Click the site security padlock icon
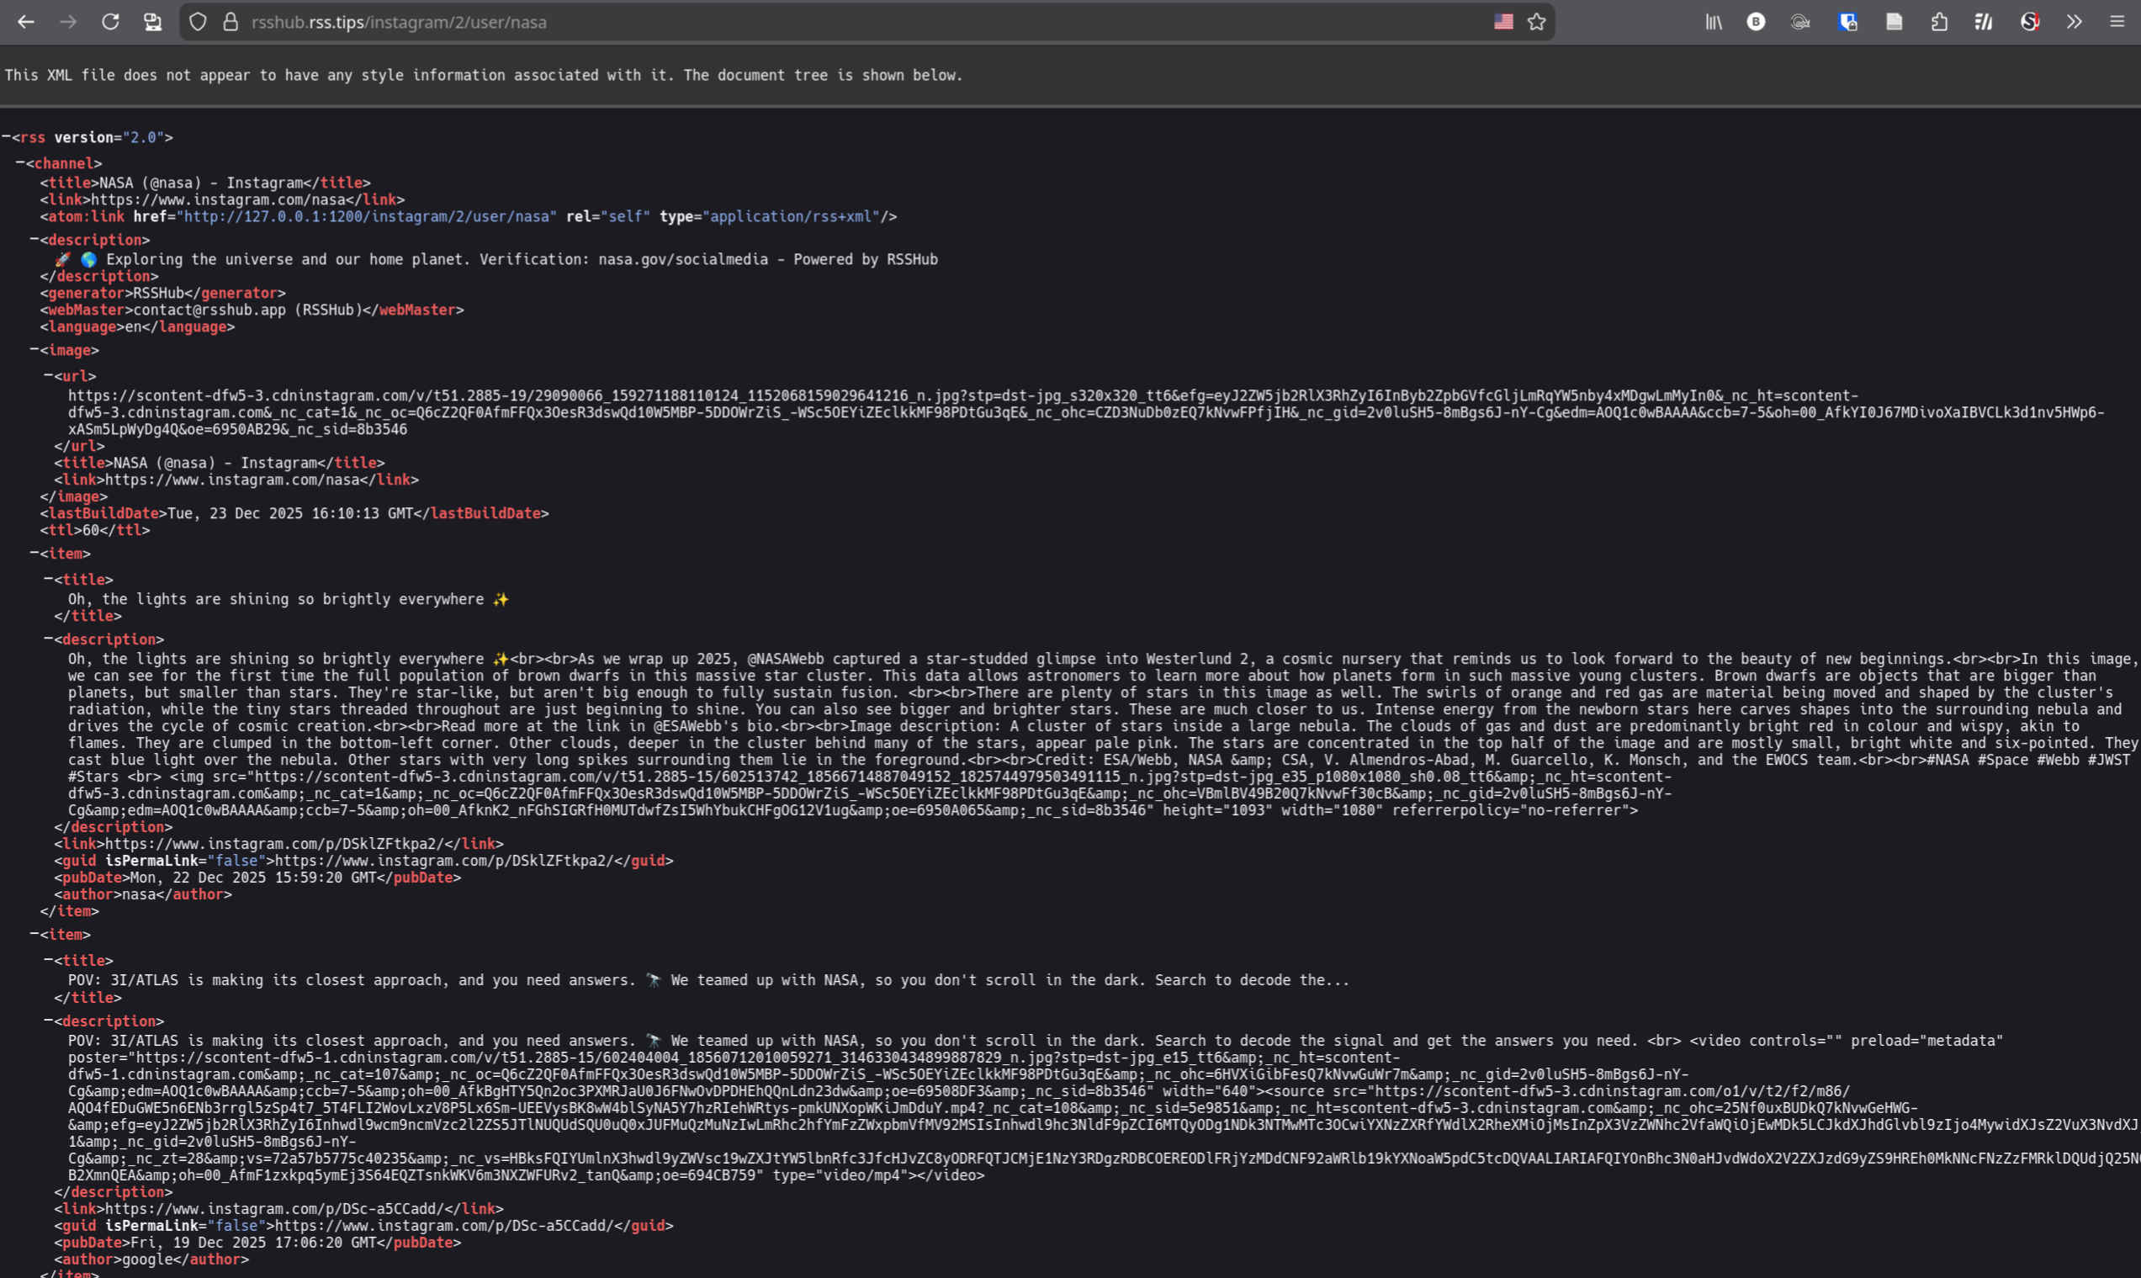 231,23
